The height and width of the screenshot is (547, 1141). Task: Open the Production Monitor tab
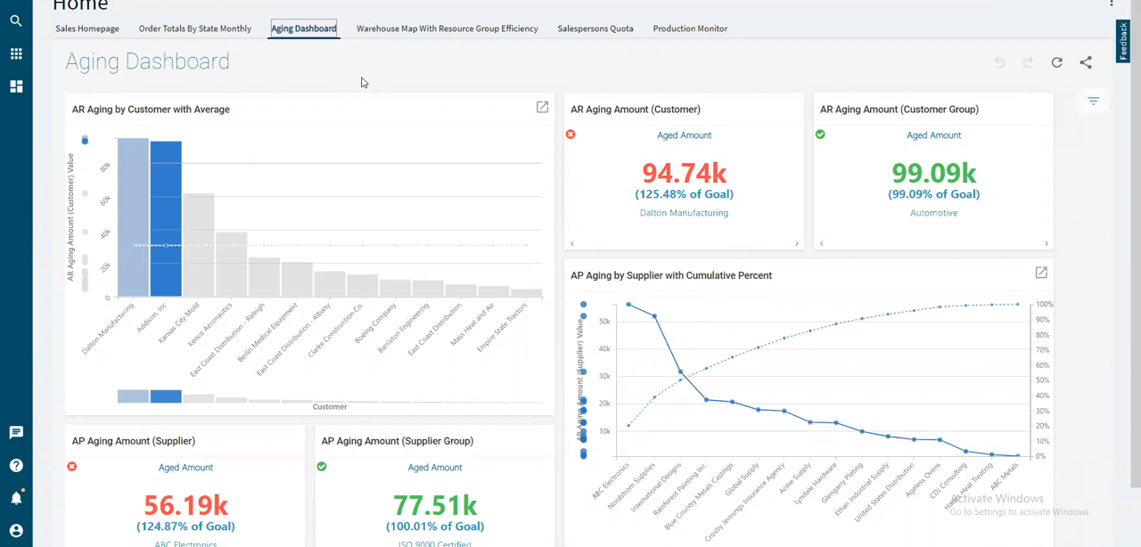coord(690,29)
